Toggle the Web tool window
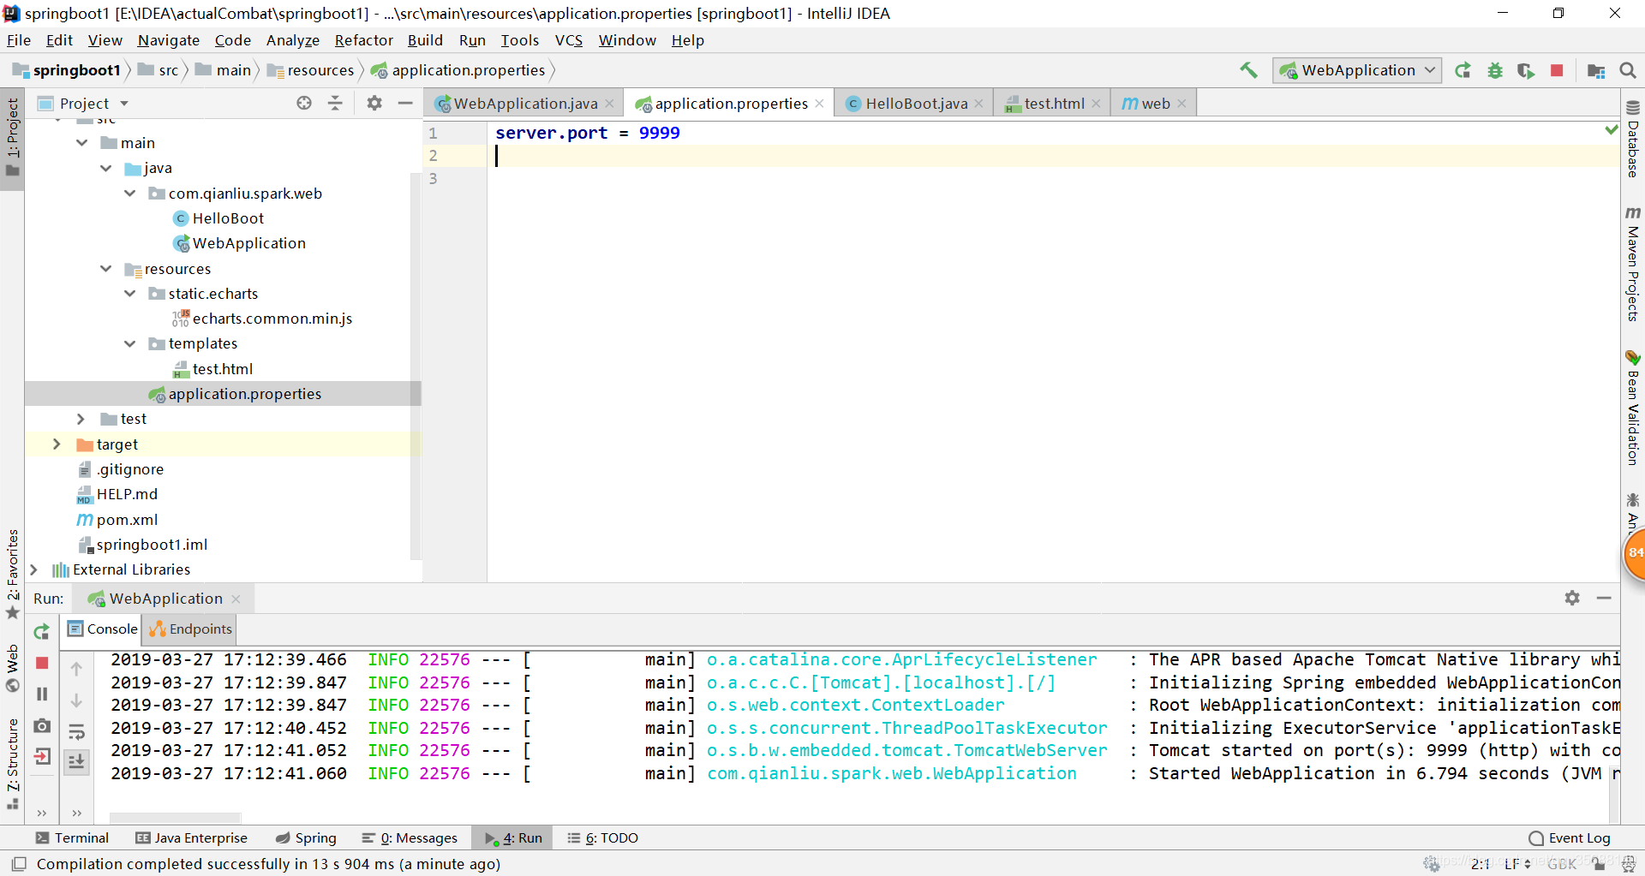1645x876 pixels. [12, 668]
